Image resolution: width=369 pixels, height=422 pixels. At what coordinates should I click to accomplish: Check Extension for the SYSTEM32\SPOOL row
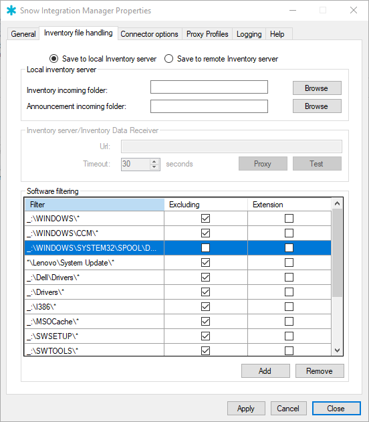pyautogui.click(x=289, y=248)
